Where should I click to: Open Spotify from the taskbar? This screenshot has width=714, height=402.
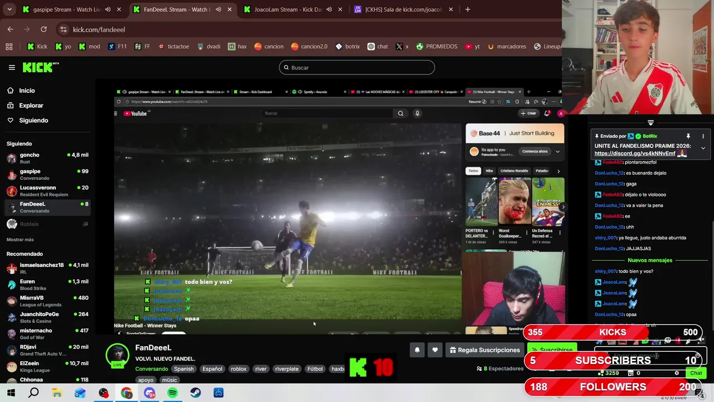[x=172, y=393]
